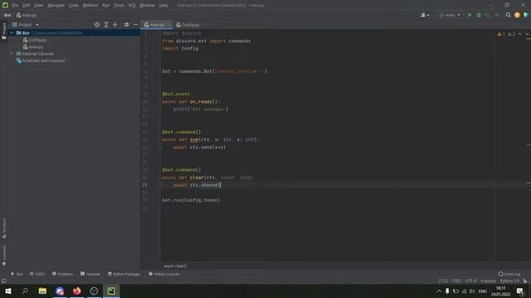Click PyCharm icon in taskbar
531x298 pixels.
111,291
